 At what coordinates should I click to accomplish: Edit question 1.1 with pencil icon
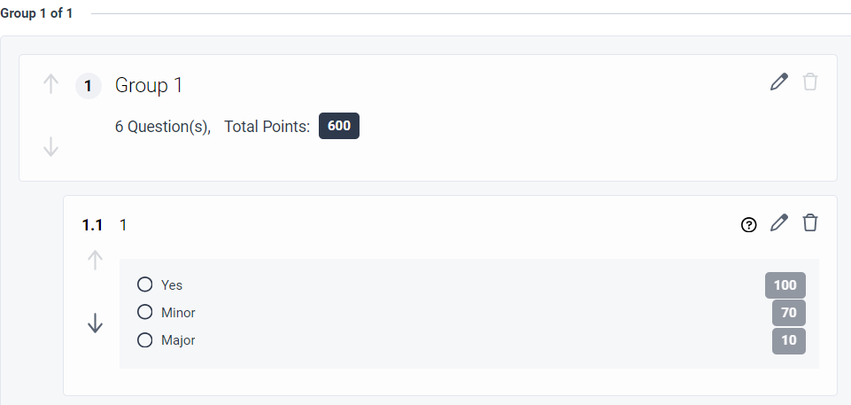(778, 223)
